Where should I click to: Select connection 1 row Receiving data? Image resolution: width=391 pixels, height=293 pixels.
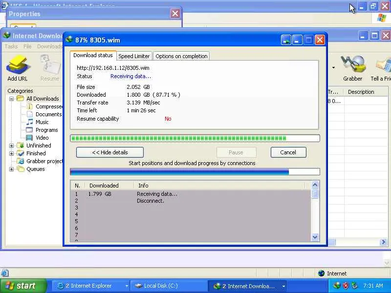pos(191,194)
